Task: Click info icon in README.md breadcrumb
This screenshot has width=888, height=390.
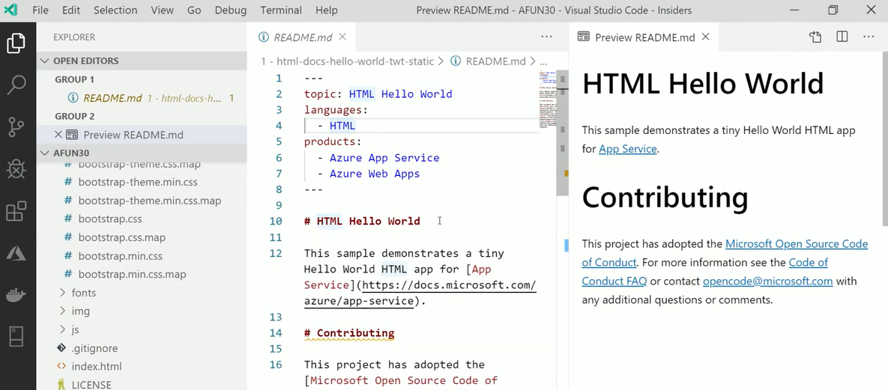Action: 456,61
